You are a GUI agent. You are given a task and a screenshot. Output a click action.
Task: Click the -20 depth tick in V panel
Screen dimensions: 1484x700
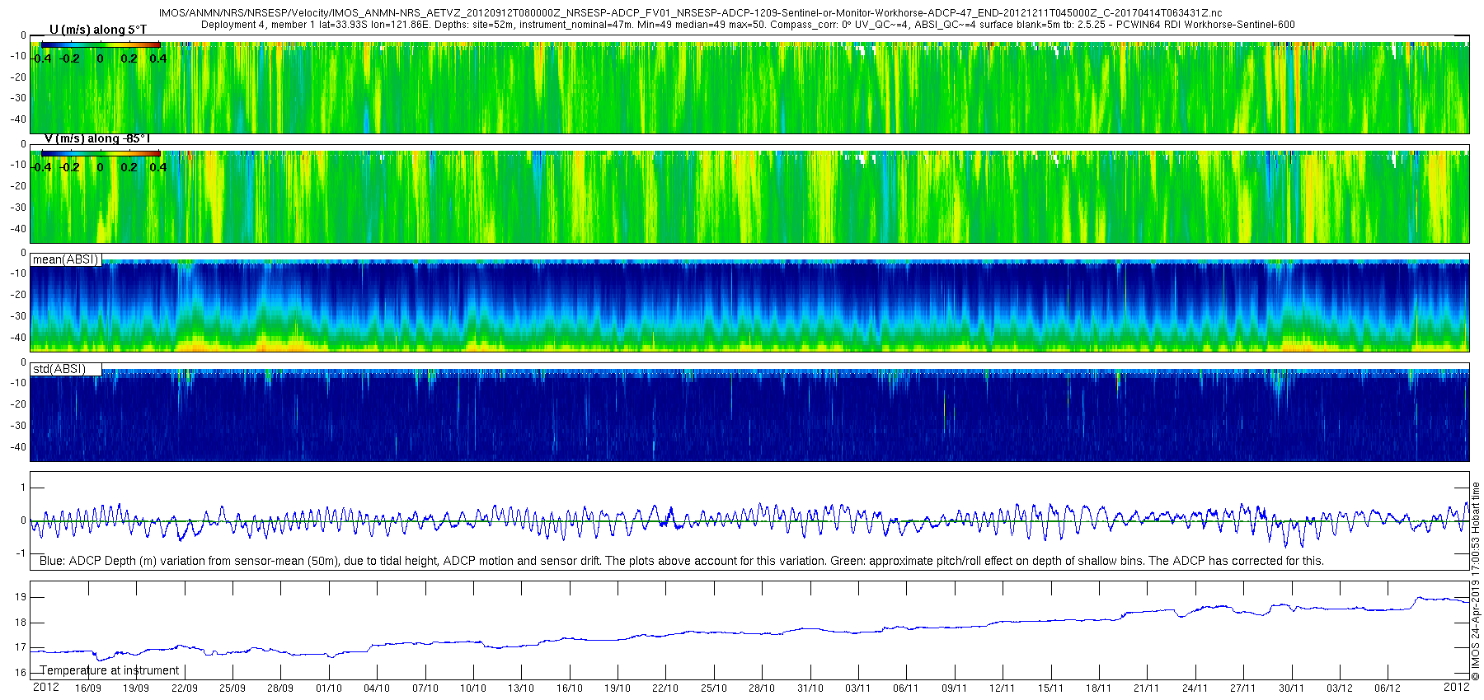tap(17, 186)
